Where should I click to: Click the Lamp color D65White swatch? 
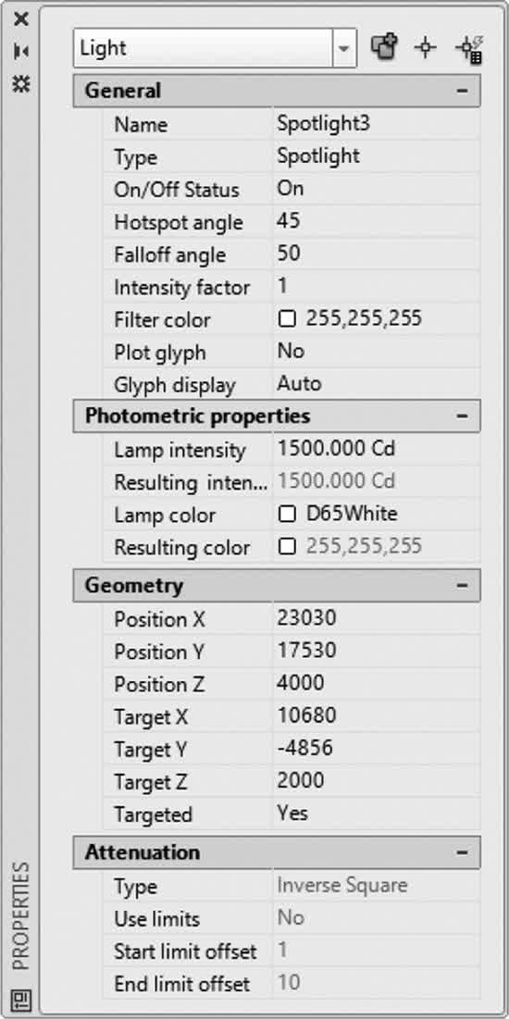tap(287, 515)
